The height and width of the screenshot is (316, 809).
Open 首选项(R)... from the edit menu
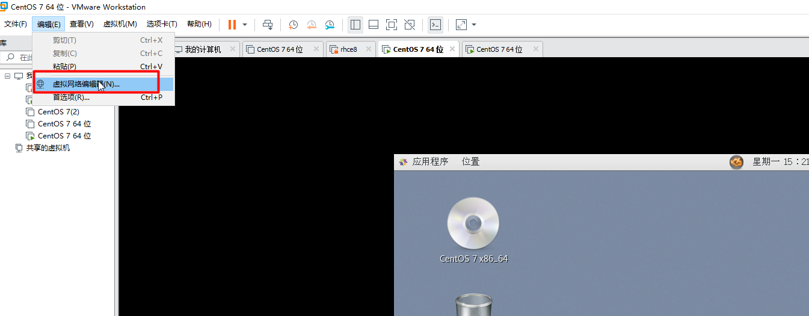103,98
